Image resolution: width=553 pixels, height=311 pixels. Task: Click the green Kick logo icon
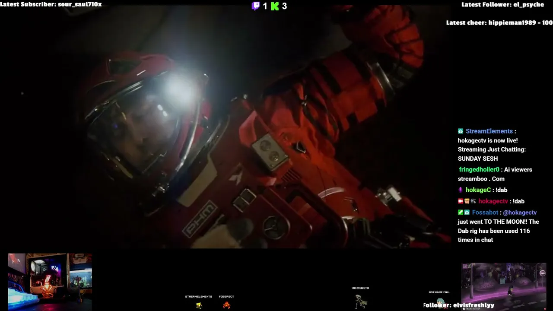275,6
